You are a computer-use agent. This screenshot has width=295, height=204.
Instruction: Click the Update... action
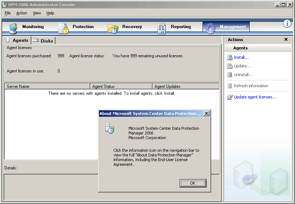(x=242, y=66)
